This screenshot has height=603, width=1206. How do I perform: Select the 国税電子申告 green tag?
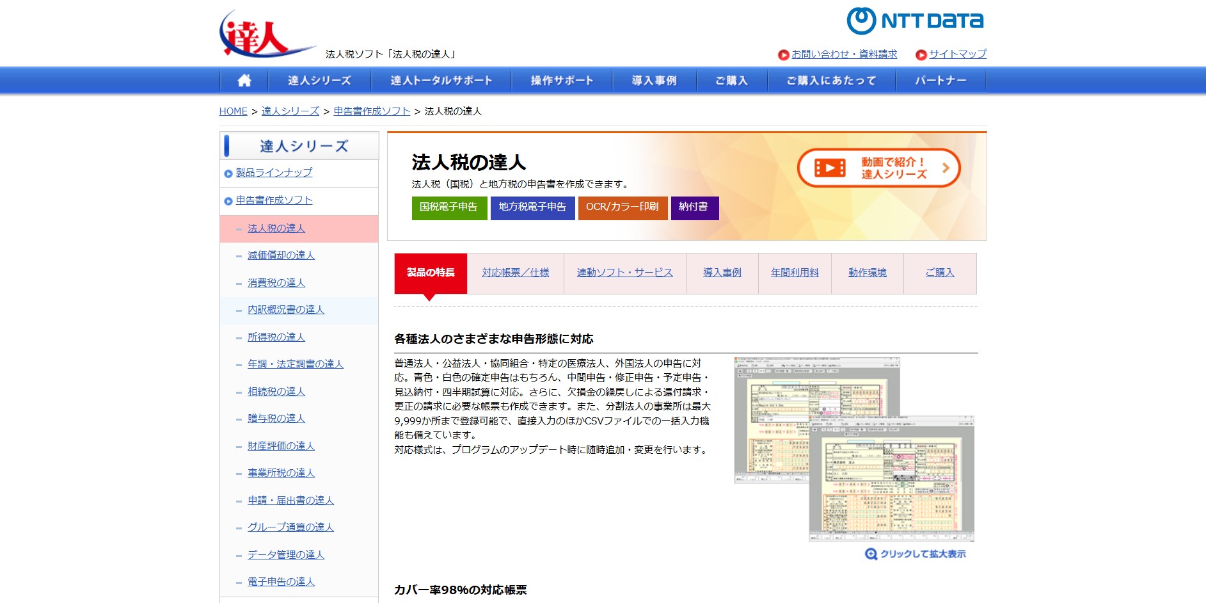[448, 207]
